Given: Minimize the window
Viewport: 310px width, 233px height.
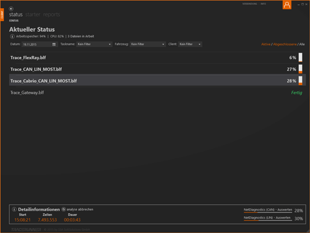Looking at the screenshot, I should pos(299,4).
